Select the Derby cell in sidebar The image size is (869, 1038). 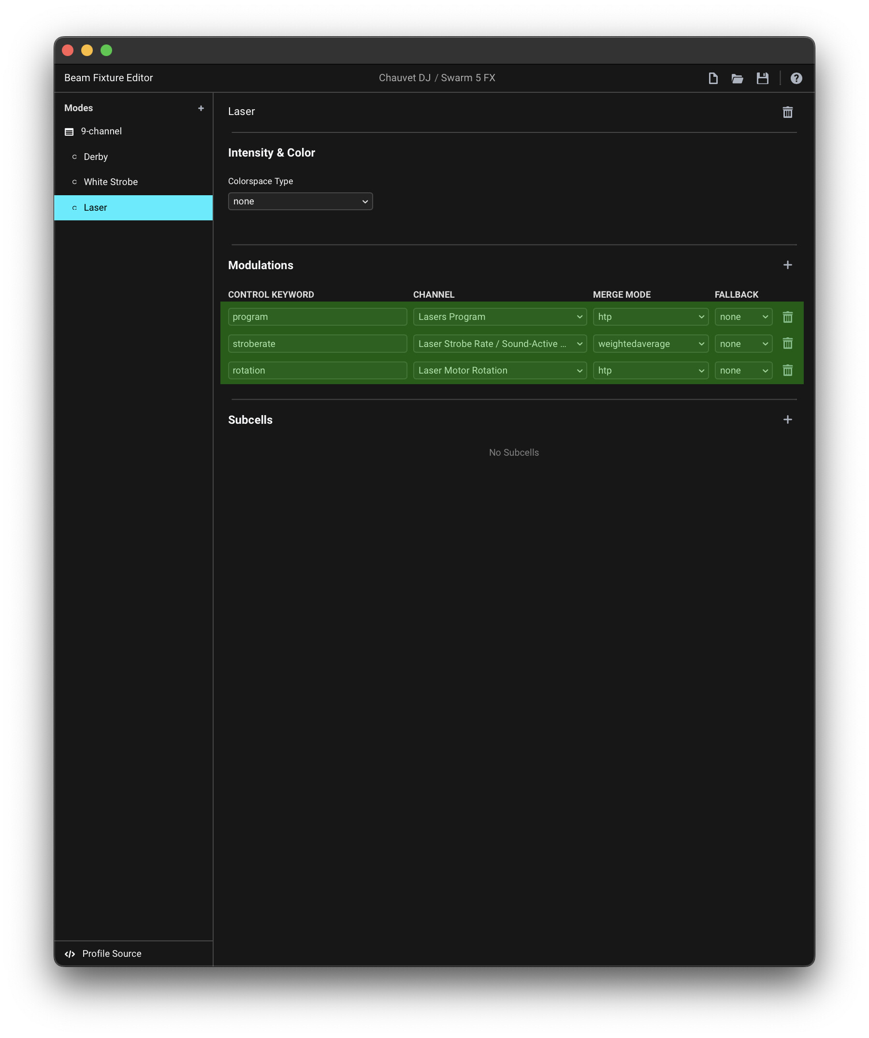click(95, 157)
